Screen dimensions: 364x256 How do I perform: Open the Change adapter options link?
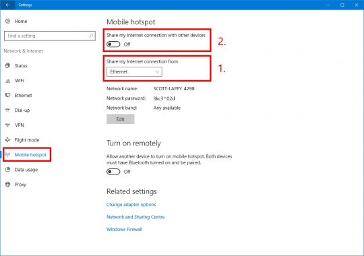(x=131, y=205)
